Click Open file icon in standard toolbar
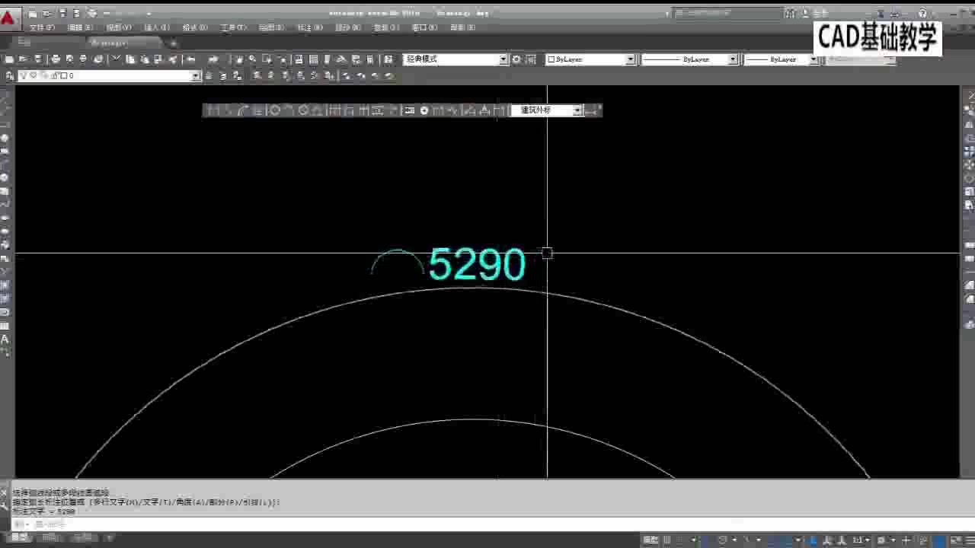 [x=23, y=59]
